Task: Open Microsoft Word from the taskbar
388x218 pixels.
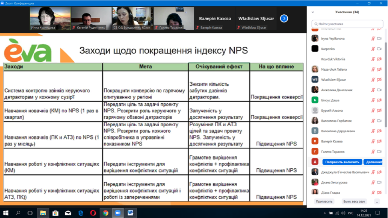Action: pyautogui.click(x=131, y=213)
